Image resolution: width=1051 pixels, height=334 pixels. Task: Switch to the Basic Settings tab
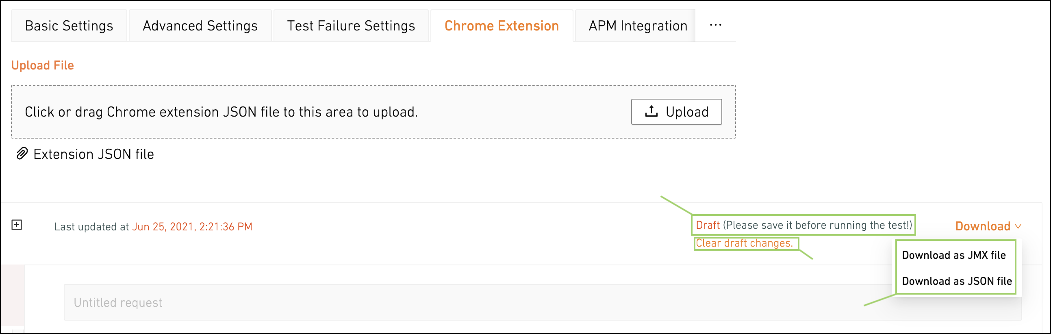pos(69,26)
